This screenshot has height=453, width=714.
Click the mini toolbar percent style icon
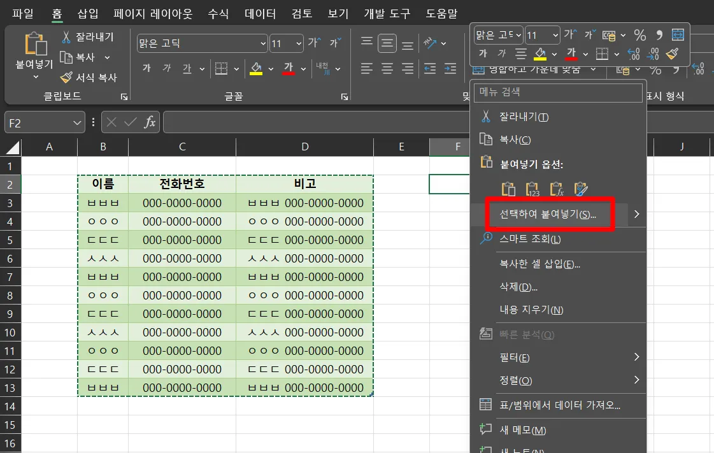pyautogui.click(x=639, y=35)
